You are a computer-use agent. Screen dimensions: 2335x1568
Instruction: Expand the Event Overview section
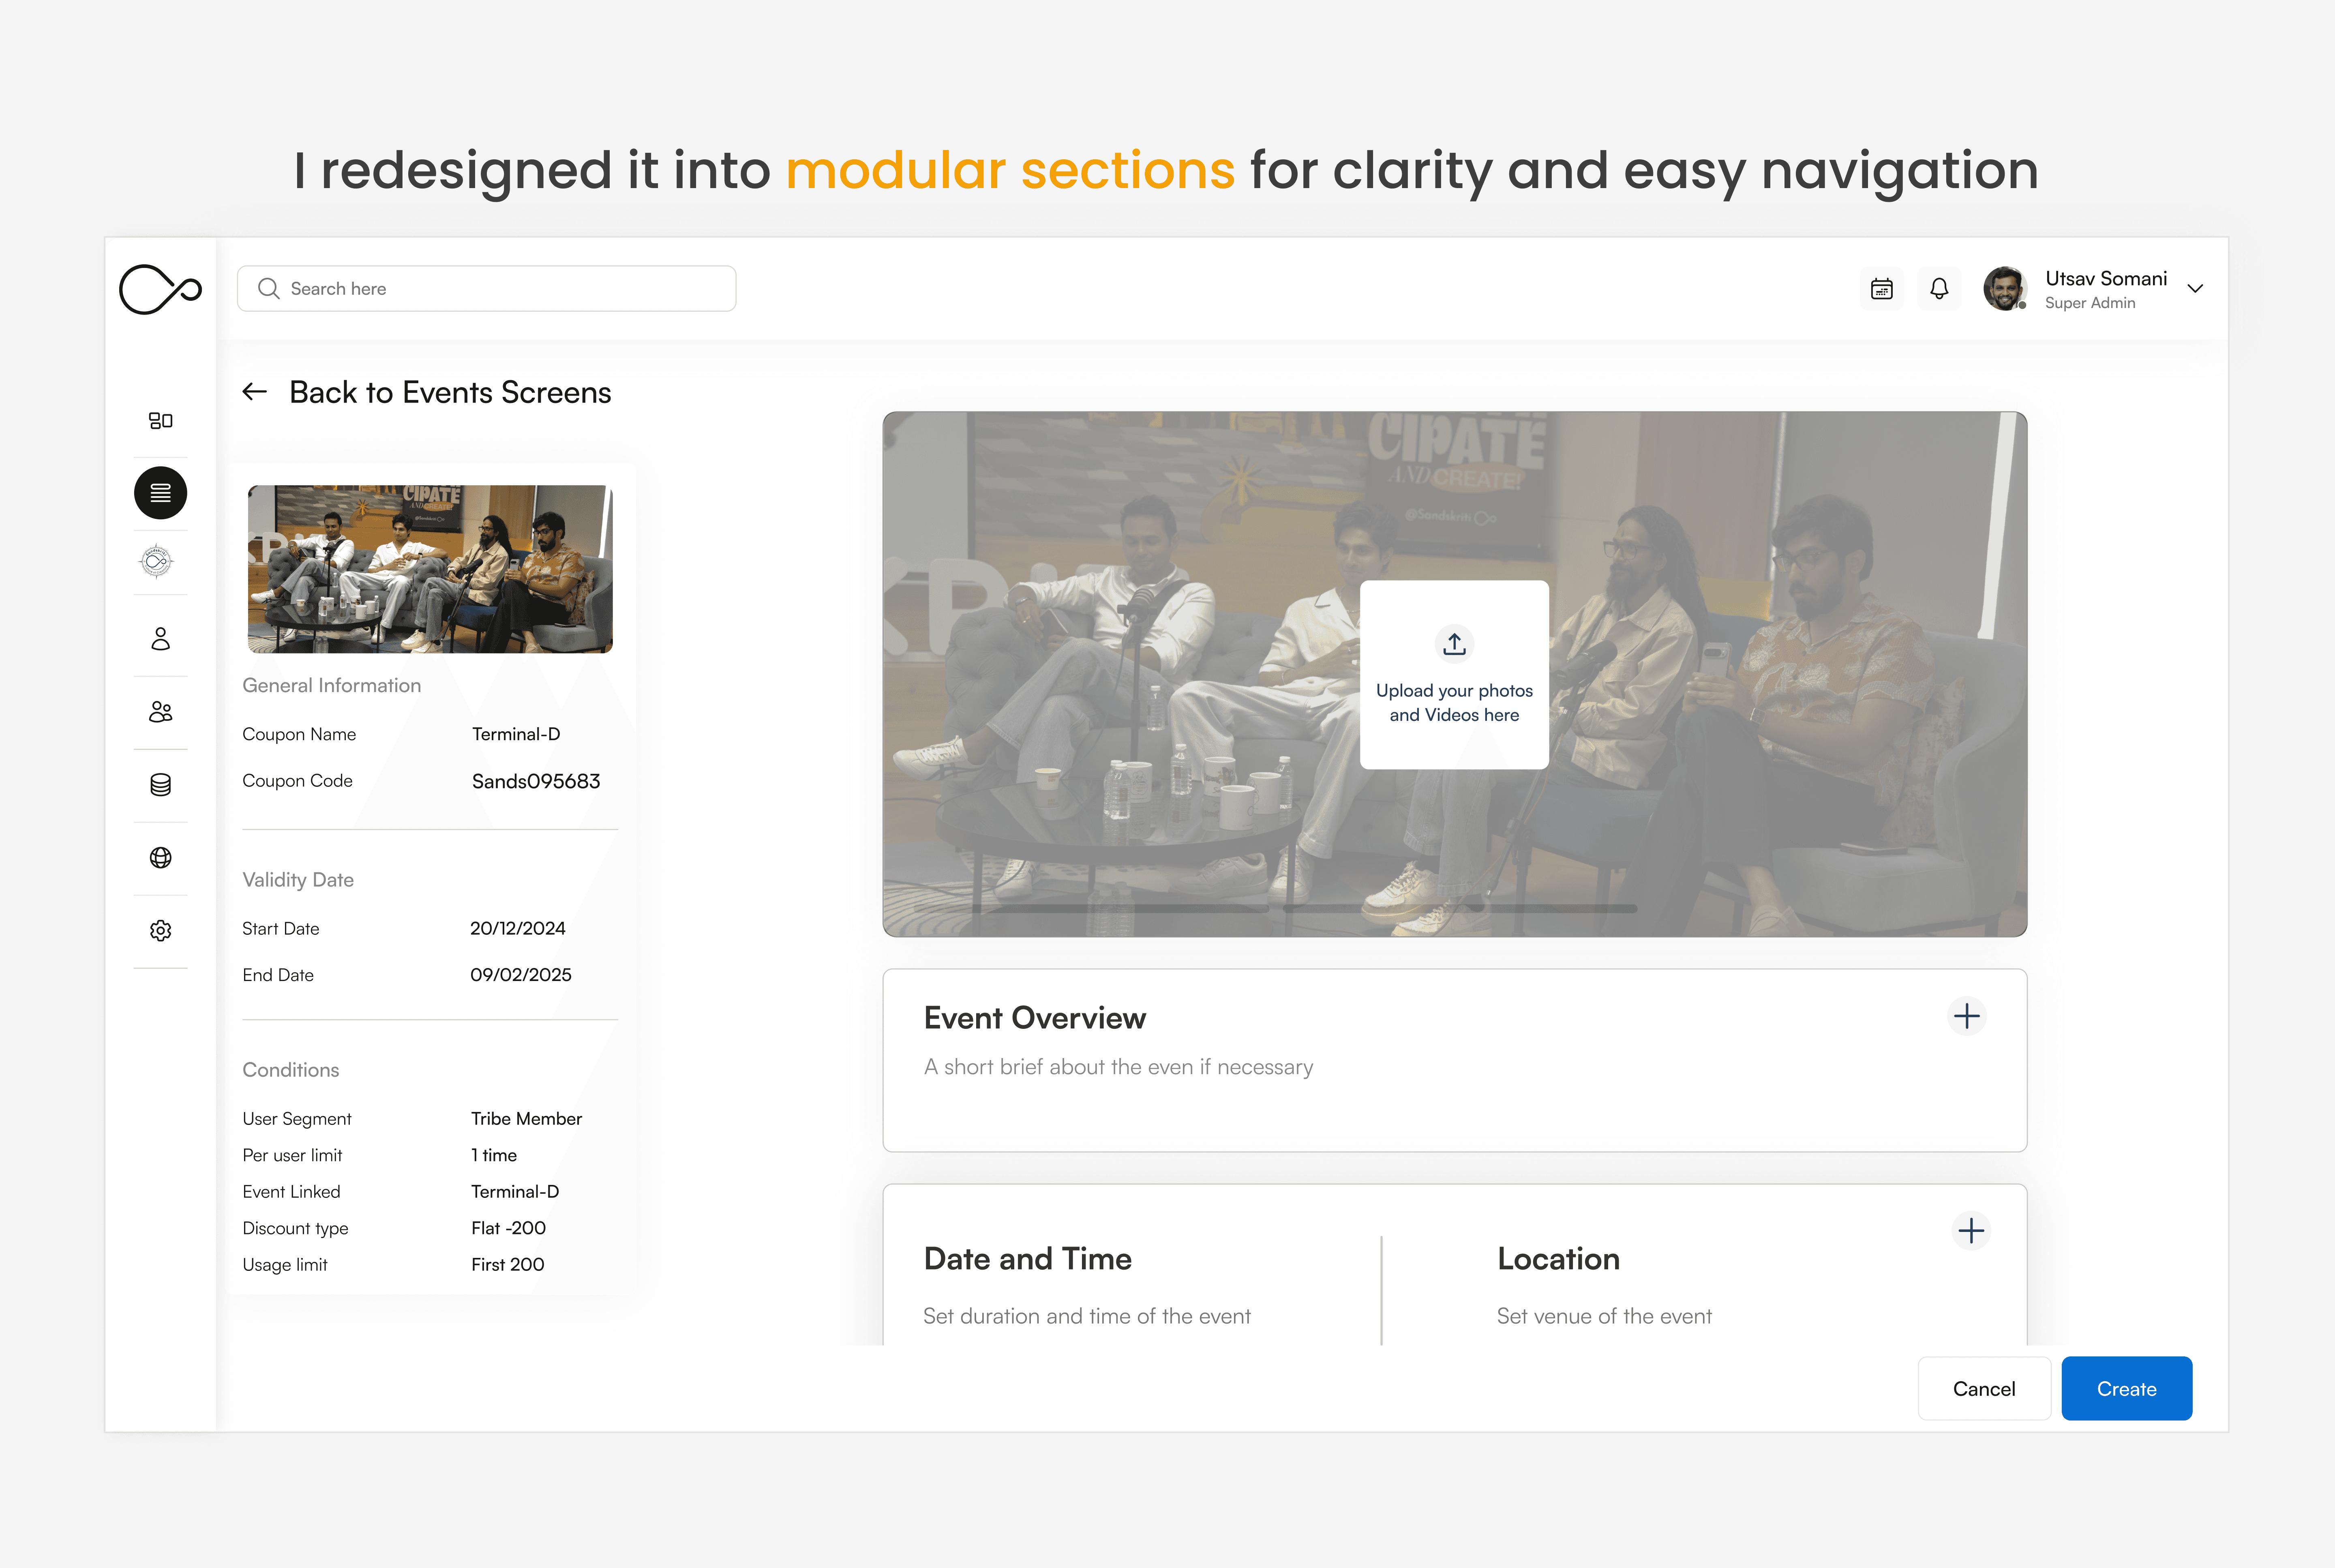pyautogui.click(x=1966, y=1016)
